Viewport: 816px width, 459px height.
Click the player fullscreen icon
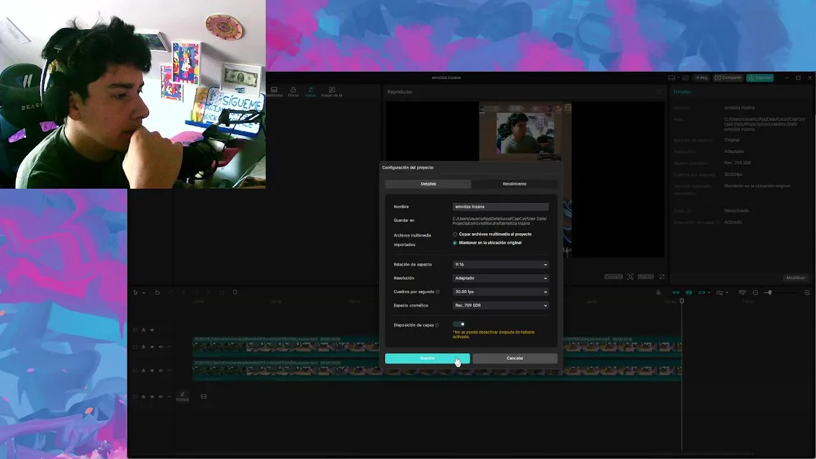(662, 277)
